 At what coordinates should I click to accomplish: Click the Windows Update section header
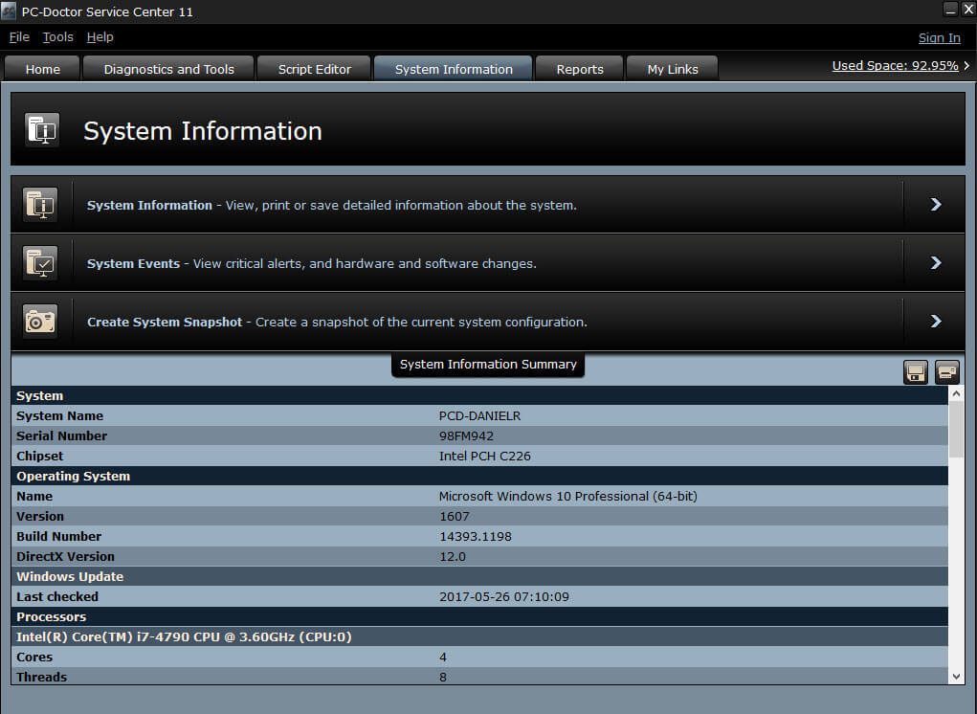pos(479,576)
